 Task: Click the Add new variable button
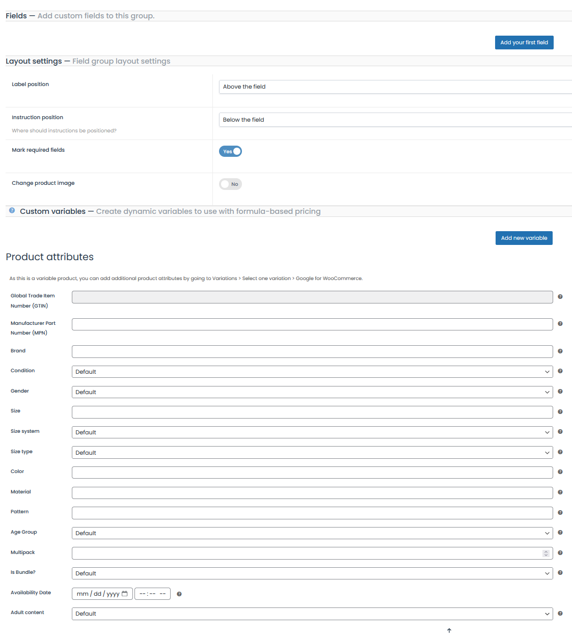(x=524, y=238)
